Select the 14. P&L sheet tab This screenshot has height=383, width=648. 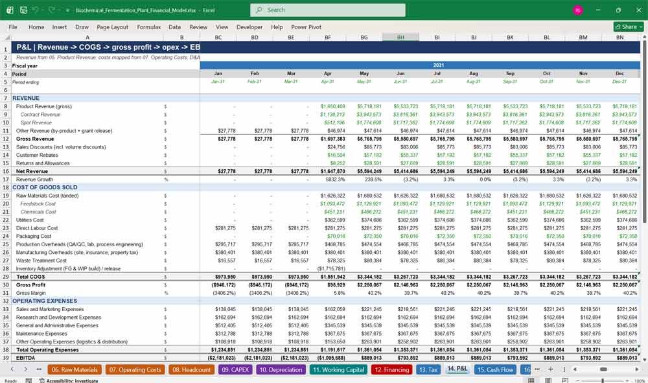click(x=457, y=369)
